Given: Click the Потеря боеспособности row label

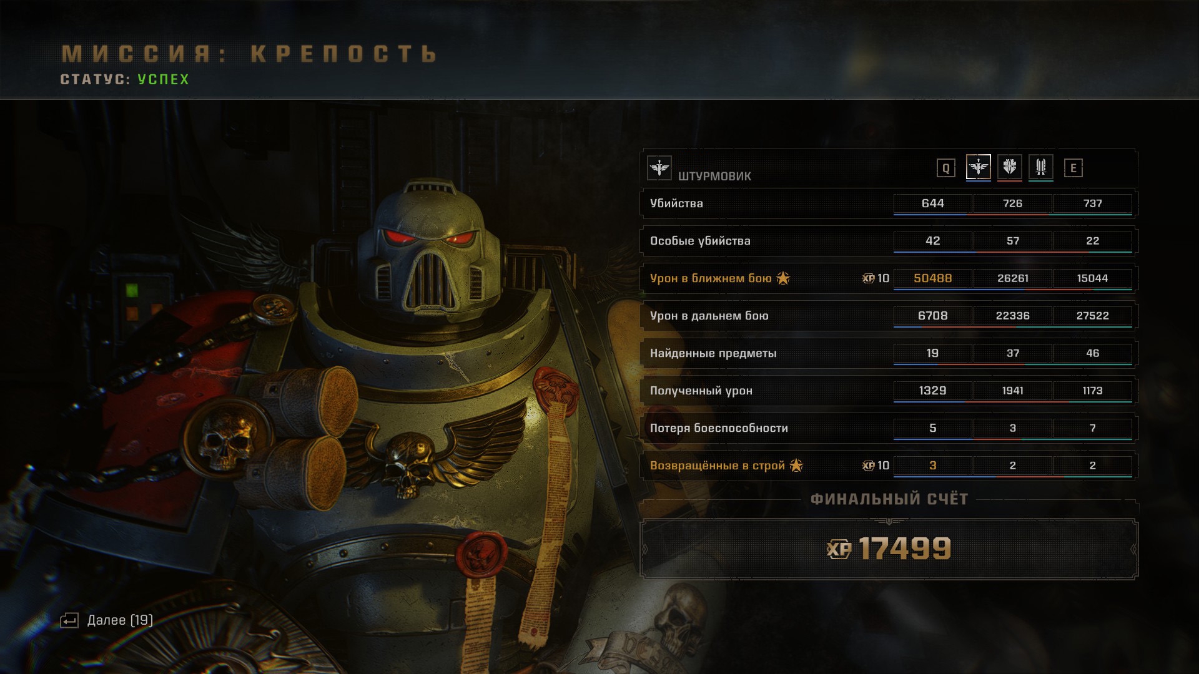Looking at the screenshot, I should (x=719, y=428).
